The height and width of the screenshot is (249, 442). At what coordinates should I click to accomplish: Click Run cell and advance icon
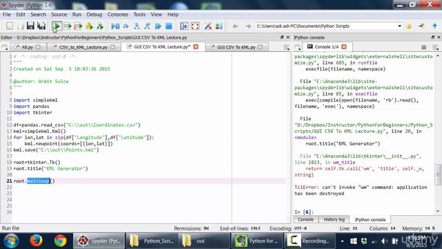pos(78,26)
